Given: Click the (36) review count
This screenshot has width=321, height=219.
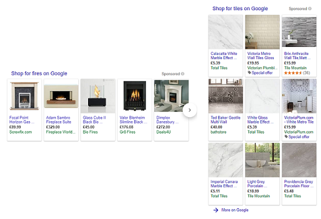Looking at the screenshot, I should tap(306, 73).
